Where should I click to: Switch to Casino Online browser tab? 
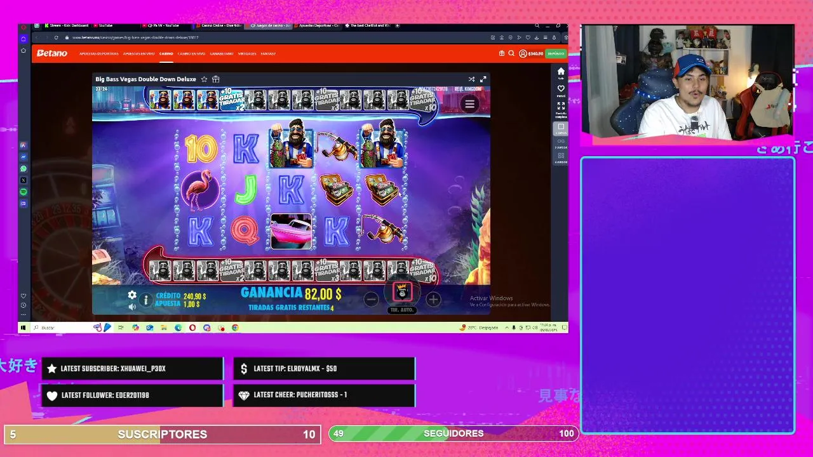click(220, 25)
